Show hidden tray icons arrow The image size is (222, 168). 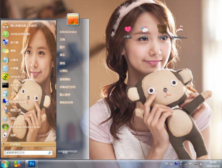[x=185, y=164]
